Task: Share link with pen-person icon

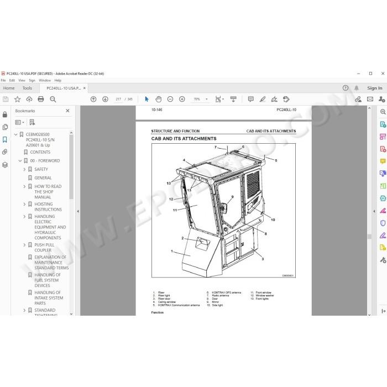Action: [x=358, y=99]
